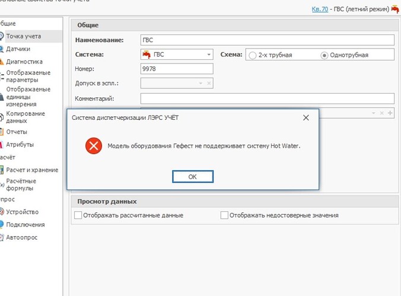Enable Отображать рассчитанные данные checkbox
401x296 pixels.
[78, 215]
